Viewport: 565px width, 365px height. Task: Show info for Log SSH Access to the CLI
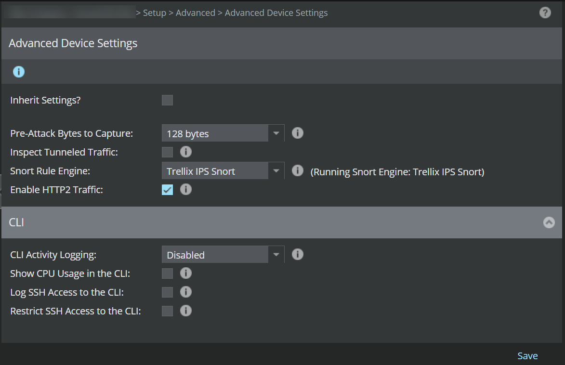pos(185,292)
